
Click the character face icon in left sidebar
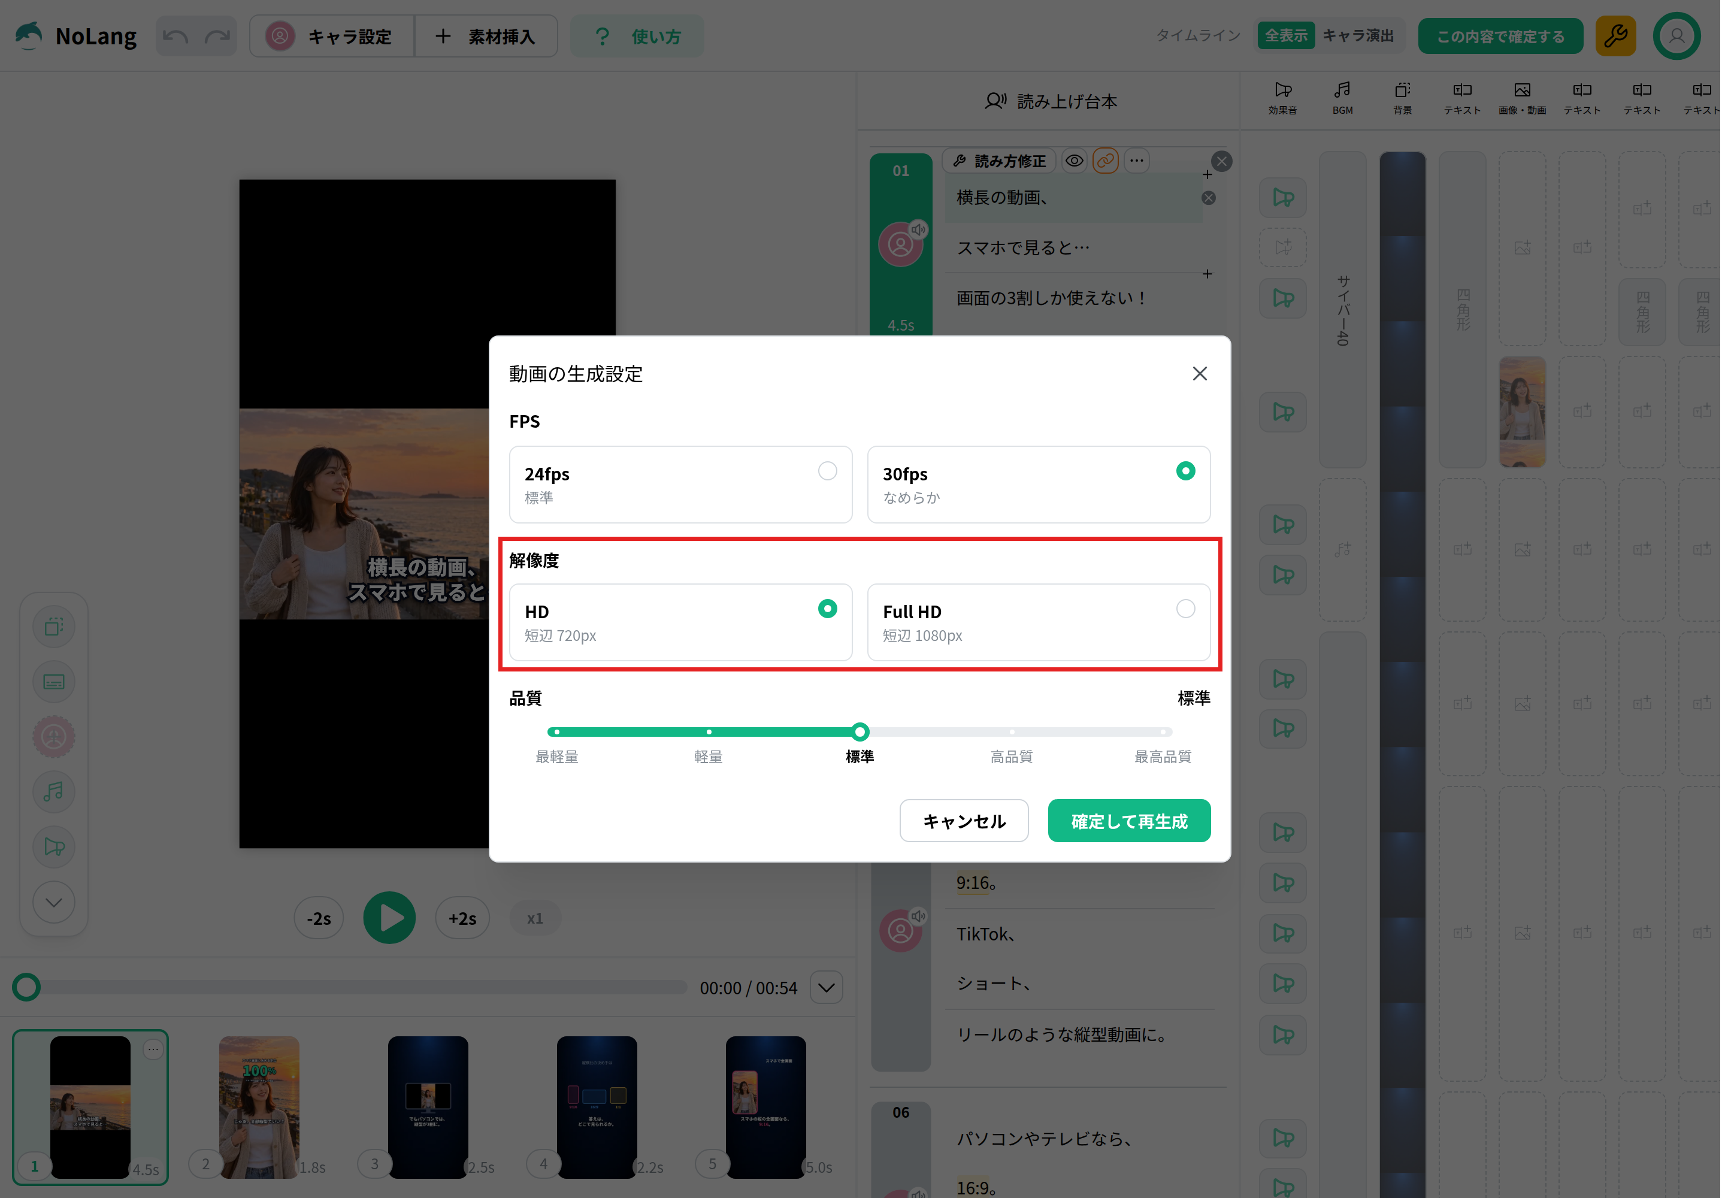click(x=53, y=736)
